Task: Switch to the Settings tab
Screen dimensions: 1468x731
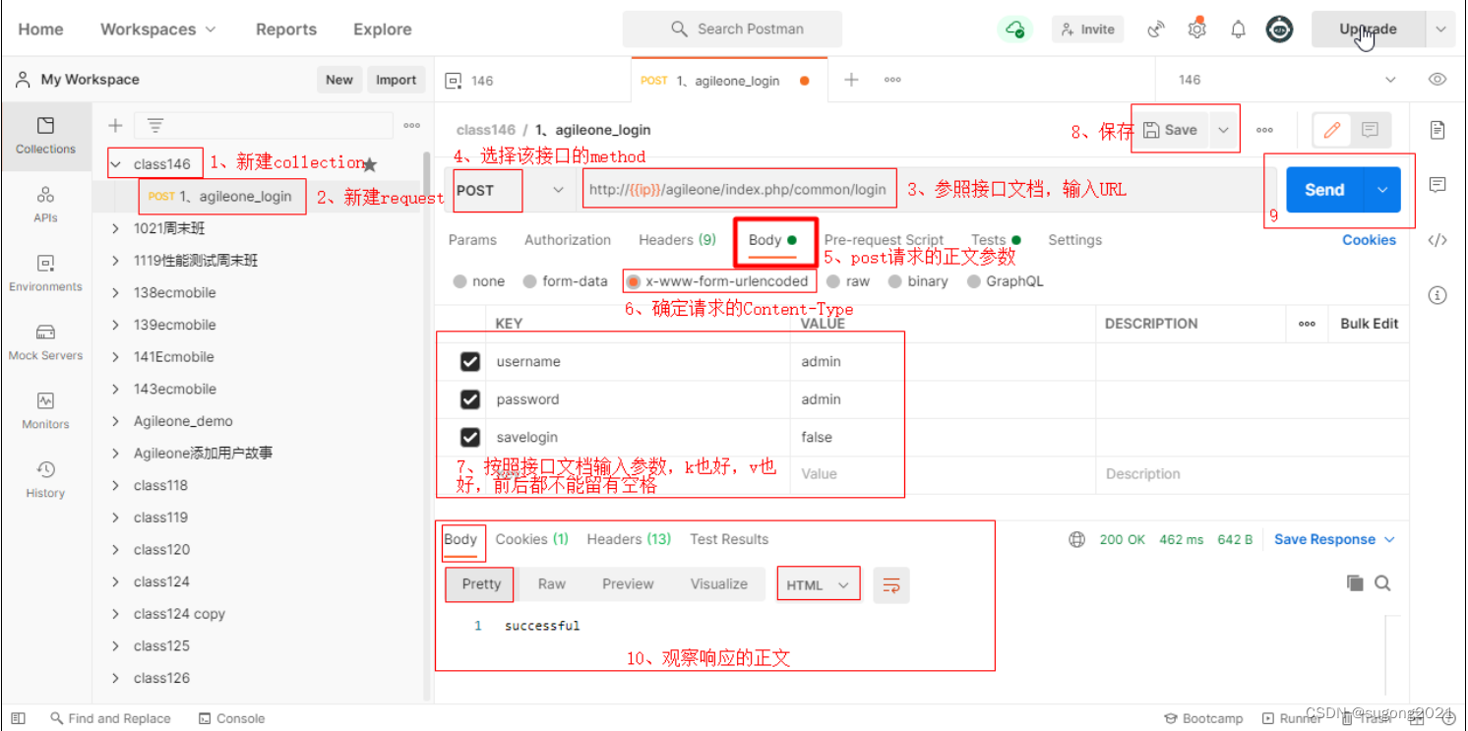Action: [x=1074, y=240]
